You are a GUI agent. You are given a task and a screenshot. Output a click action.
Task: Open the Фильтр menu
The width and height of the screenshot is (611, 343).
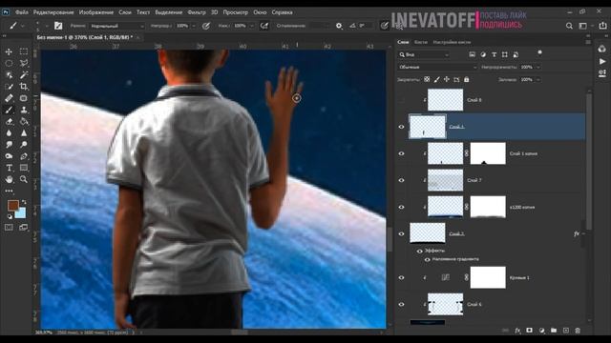(197, 12)
